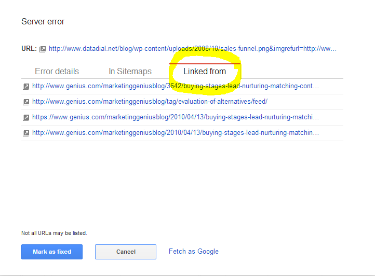Image resolution: width=375 pixels, height=276 pixels.
Task: Open http genius.com 2010/04/13 buying-stages link
Action: 176,133
